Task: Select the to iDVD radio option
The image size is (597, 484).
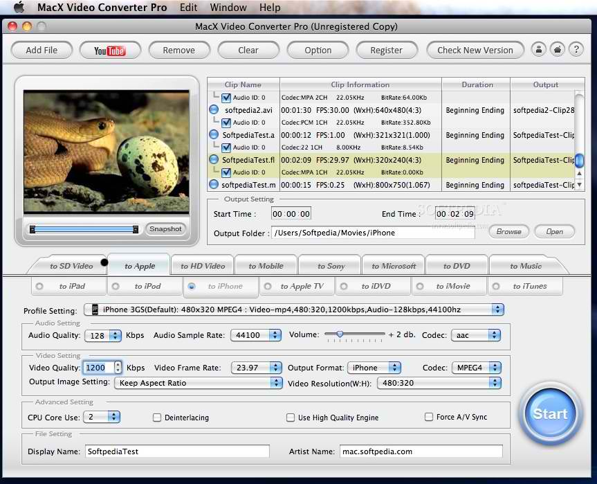Action: 344,286
